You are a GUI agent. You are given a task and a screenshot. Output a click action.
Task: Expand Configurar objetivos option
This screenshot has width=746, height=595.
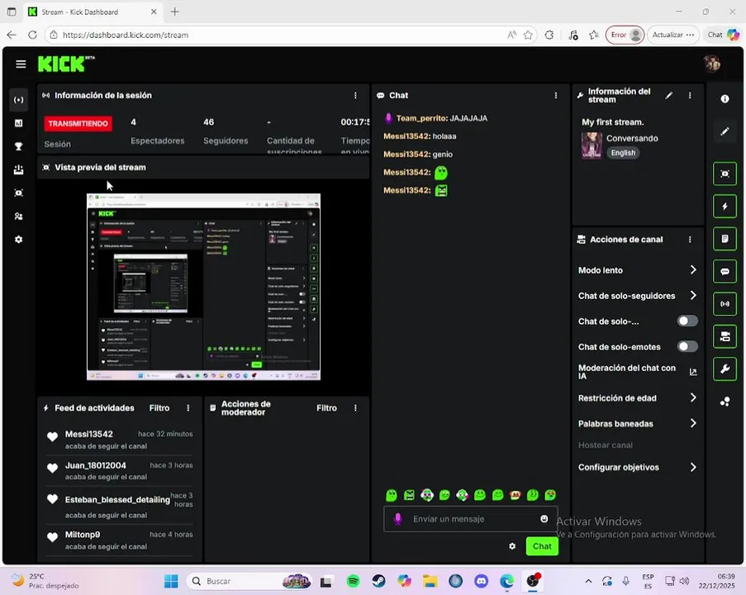coord(638,467)
